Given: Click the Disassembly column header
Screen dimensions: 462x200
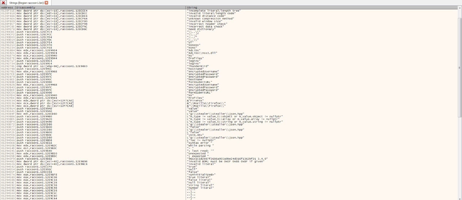Looking at the screenshot, I should click(26, 8).
